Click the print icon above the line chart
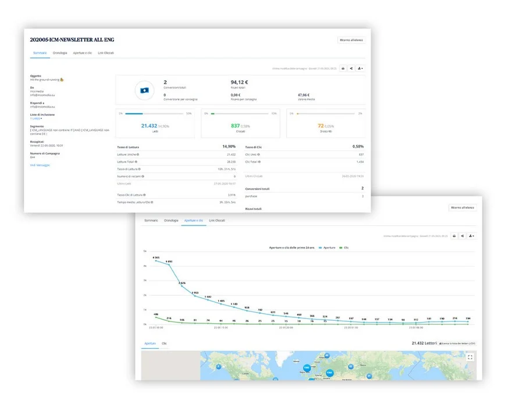The height and width of the screenshot is (405, 512). coord(454,236)
